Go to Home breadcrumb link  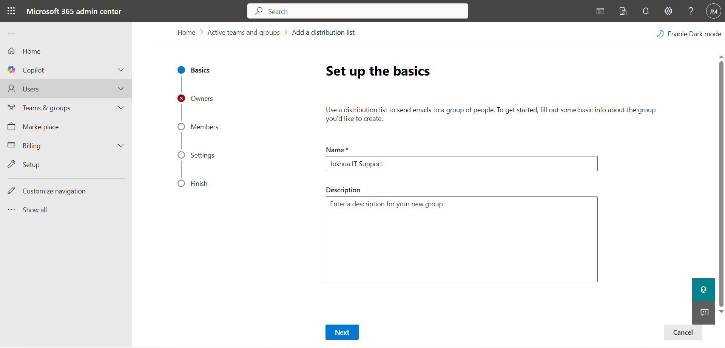pyautogui.click(x=187, y=32)
